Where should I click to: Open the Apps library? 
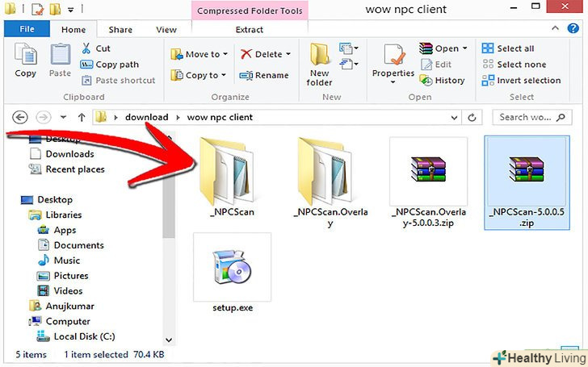click(57, 230)
